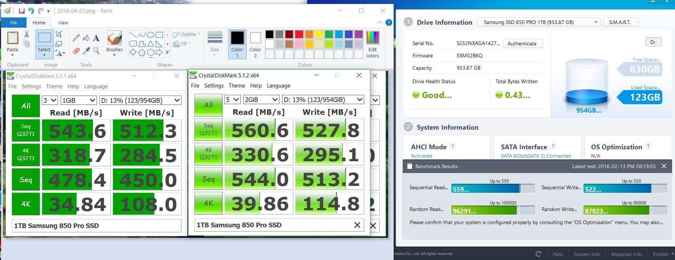Choose the red swatch in the Colors palette
The width and height of the screenshot is (675, 260).
pos(299,34)
